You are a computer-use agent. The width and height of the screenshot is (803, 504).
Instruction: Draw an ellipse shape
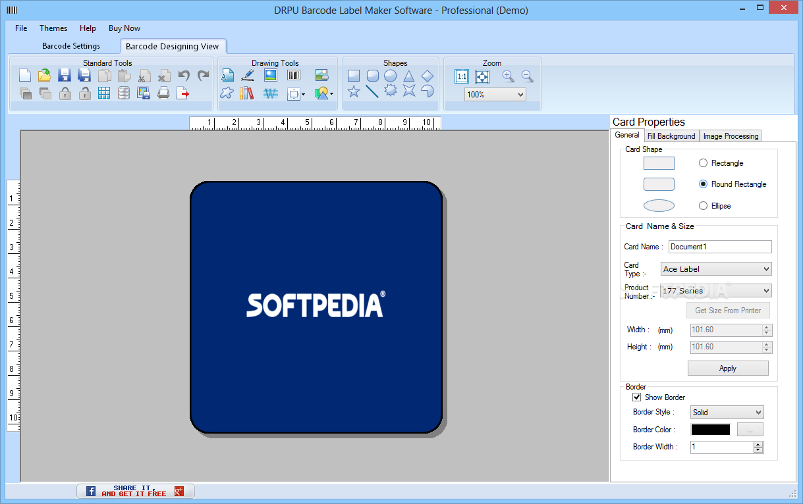click(x=391, y=76)
